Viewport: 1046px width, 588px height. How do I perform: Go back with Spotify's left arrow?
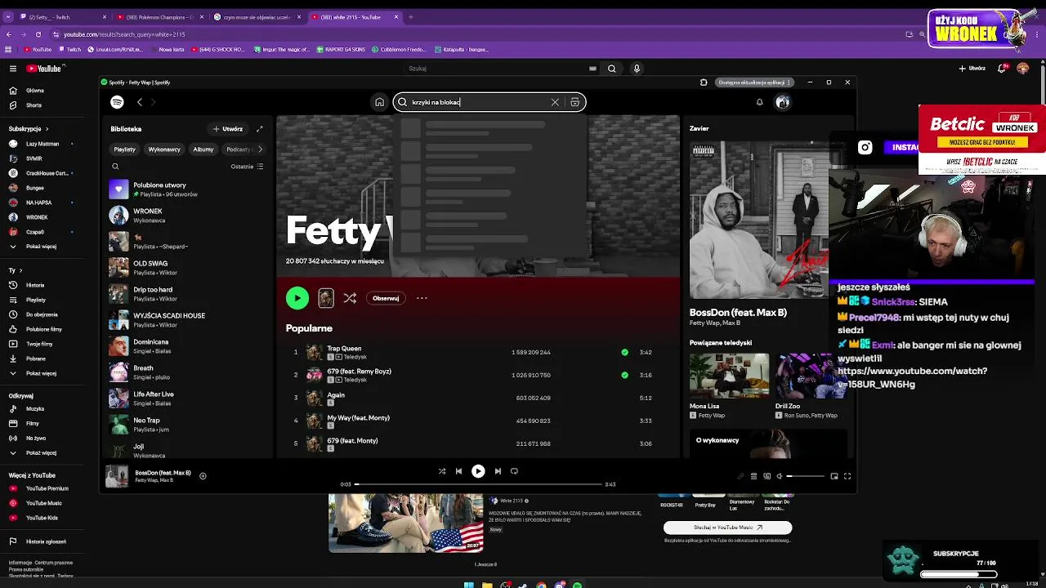coord(140,102)
